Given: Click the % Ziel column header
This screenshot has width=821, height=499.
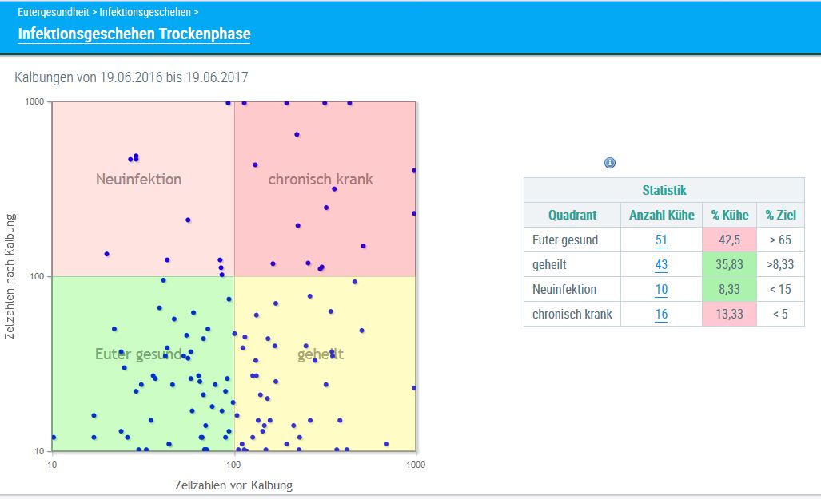Looking at the screenshot, I should click(x=780, y=215).
